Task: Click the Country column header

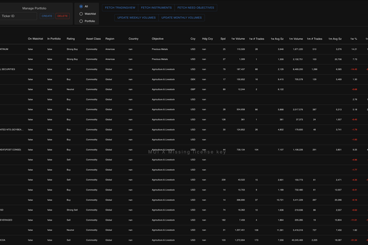Action: click(133, 38)
